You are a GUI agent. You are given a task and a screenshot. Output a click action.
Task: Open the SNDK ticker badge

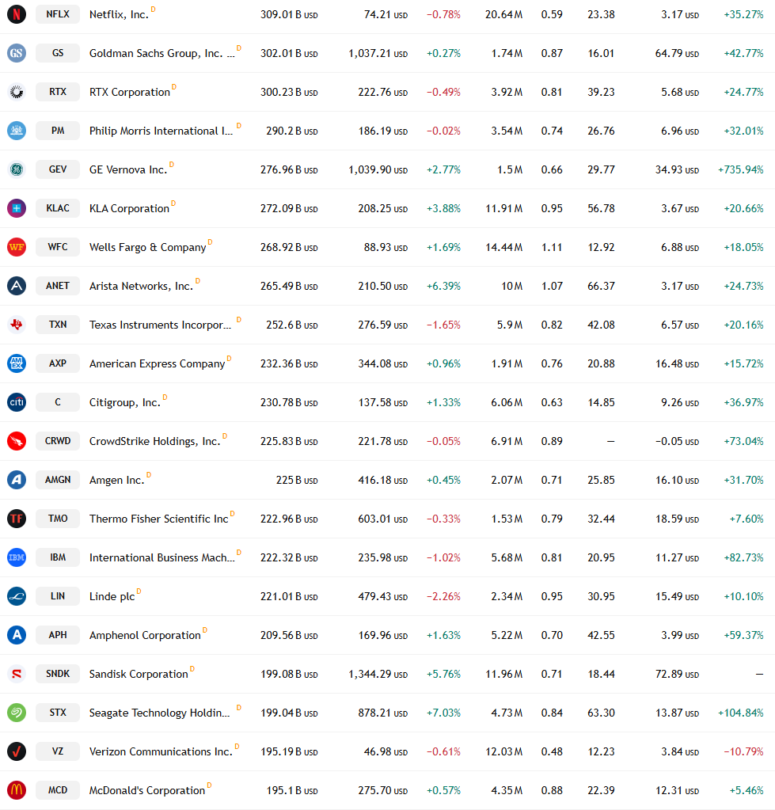[x=58, y=674]
